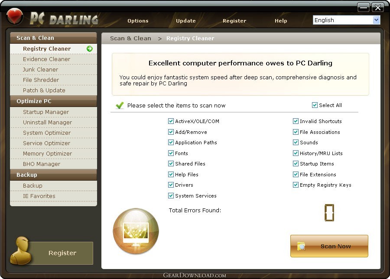
Task: Click the Backup sidebar section header
Action: click(53, 175)
